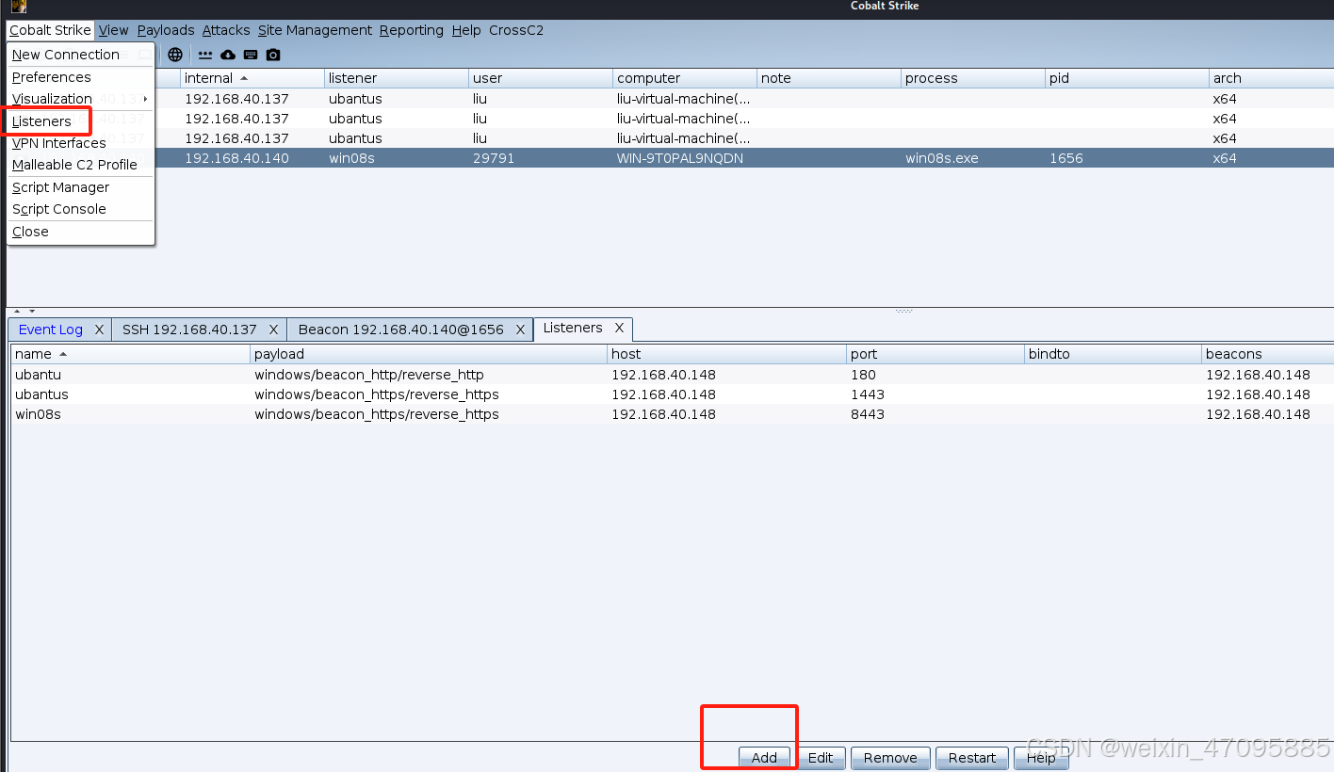Sort listeners by the name column header
The image size is (1334, 772).
pyautogui.click(x=130, y=354)
